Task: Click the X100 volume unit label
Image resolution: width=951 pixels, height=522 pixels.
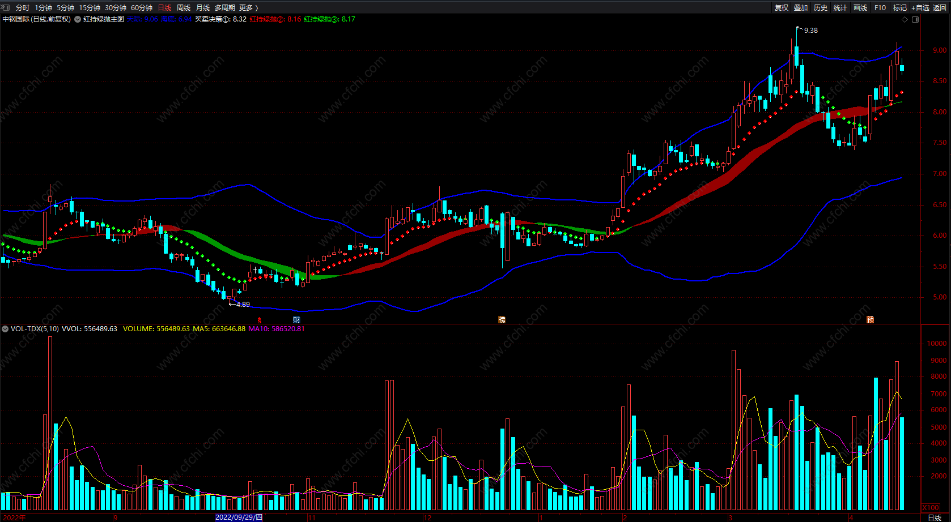Action: [931, 508]
